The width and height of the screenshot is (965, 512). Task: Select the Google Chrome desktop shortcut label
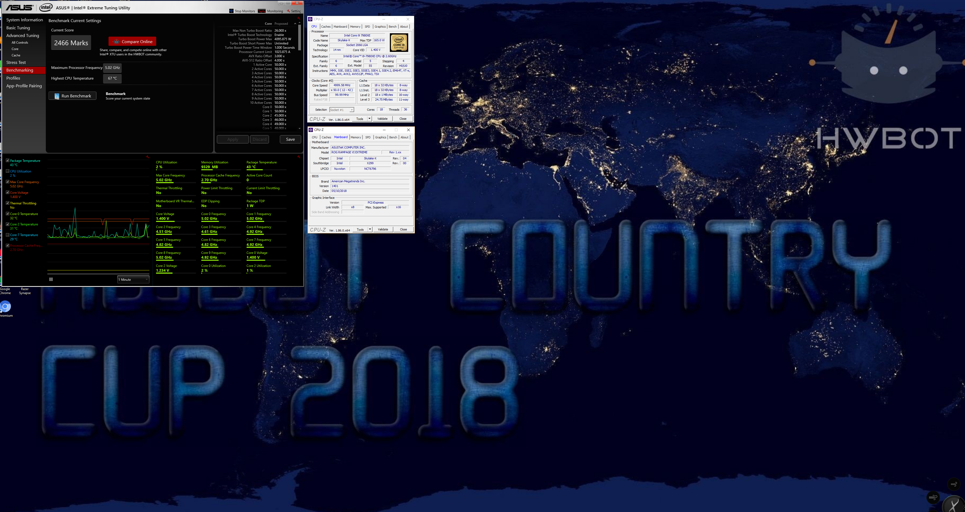[5, 291]
